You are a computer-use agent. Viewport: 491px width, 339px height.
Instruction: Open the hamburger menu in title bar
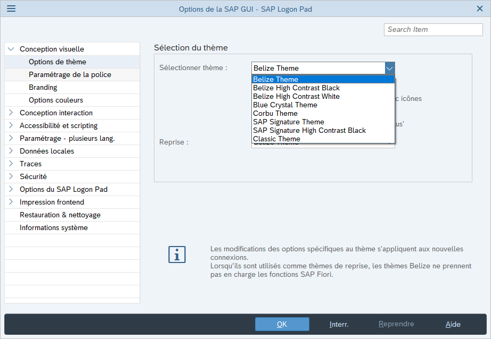click(x=11, y=9)
